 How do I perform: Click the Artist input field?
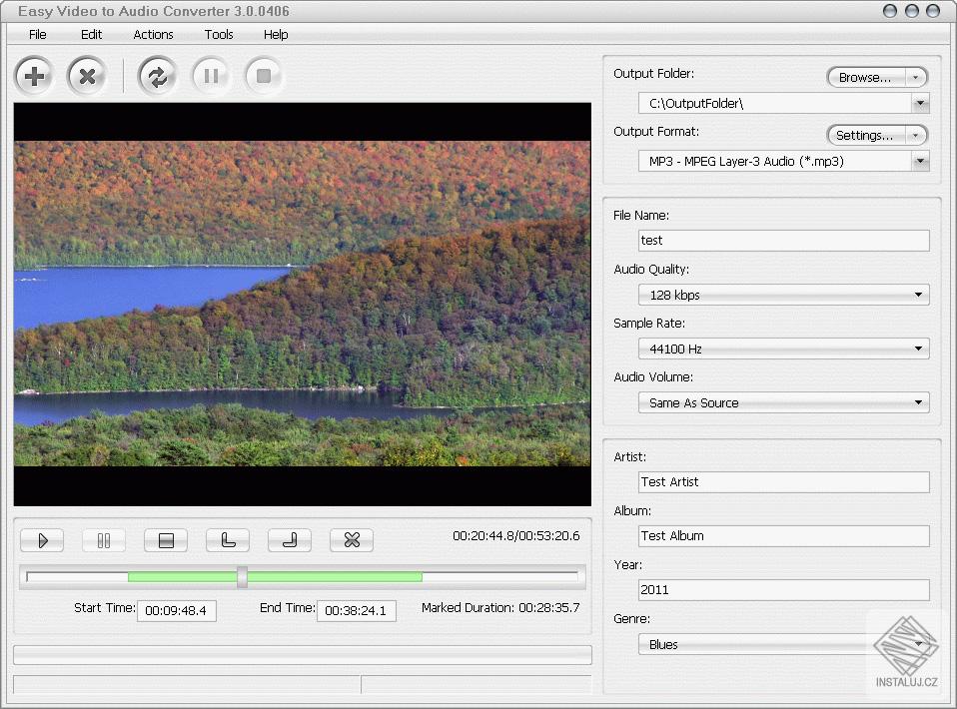coord(783,481)
